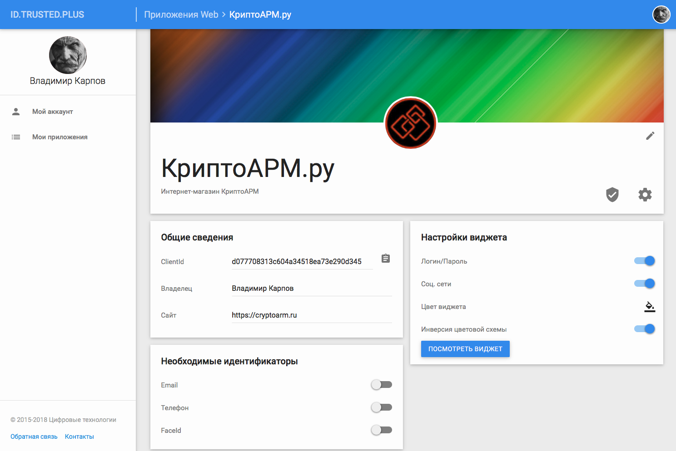Screen dimensions: 676x451
Task: Open Обратная связь link
Action: [x=34, y=436]
